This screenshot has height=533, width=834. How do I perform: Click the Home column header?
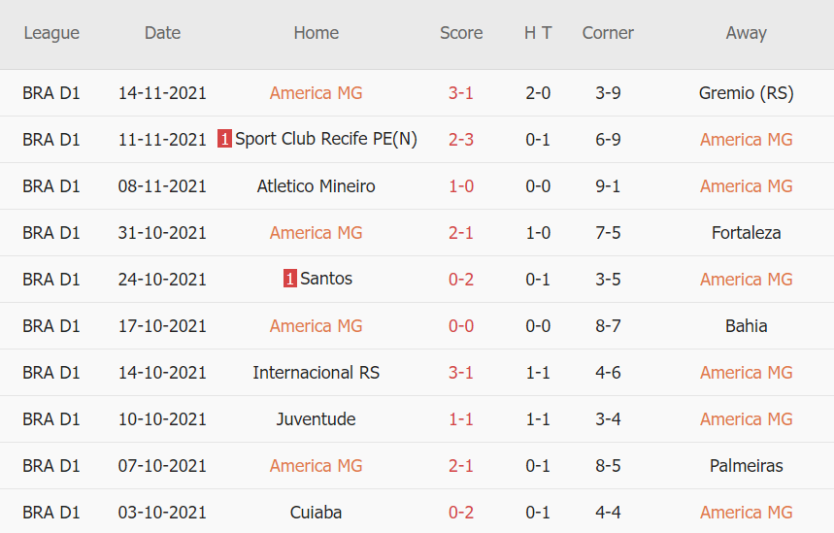tap(317, 33)
